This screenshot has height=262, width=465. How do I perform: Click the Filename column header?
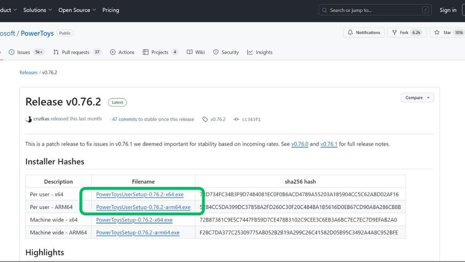(x=143, y=181)
